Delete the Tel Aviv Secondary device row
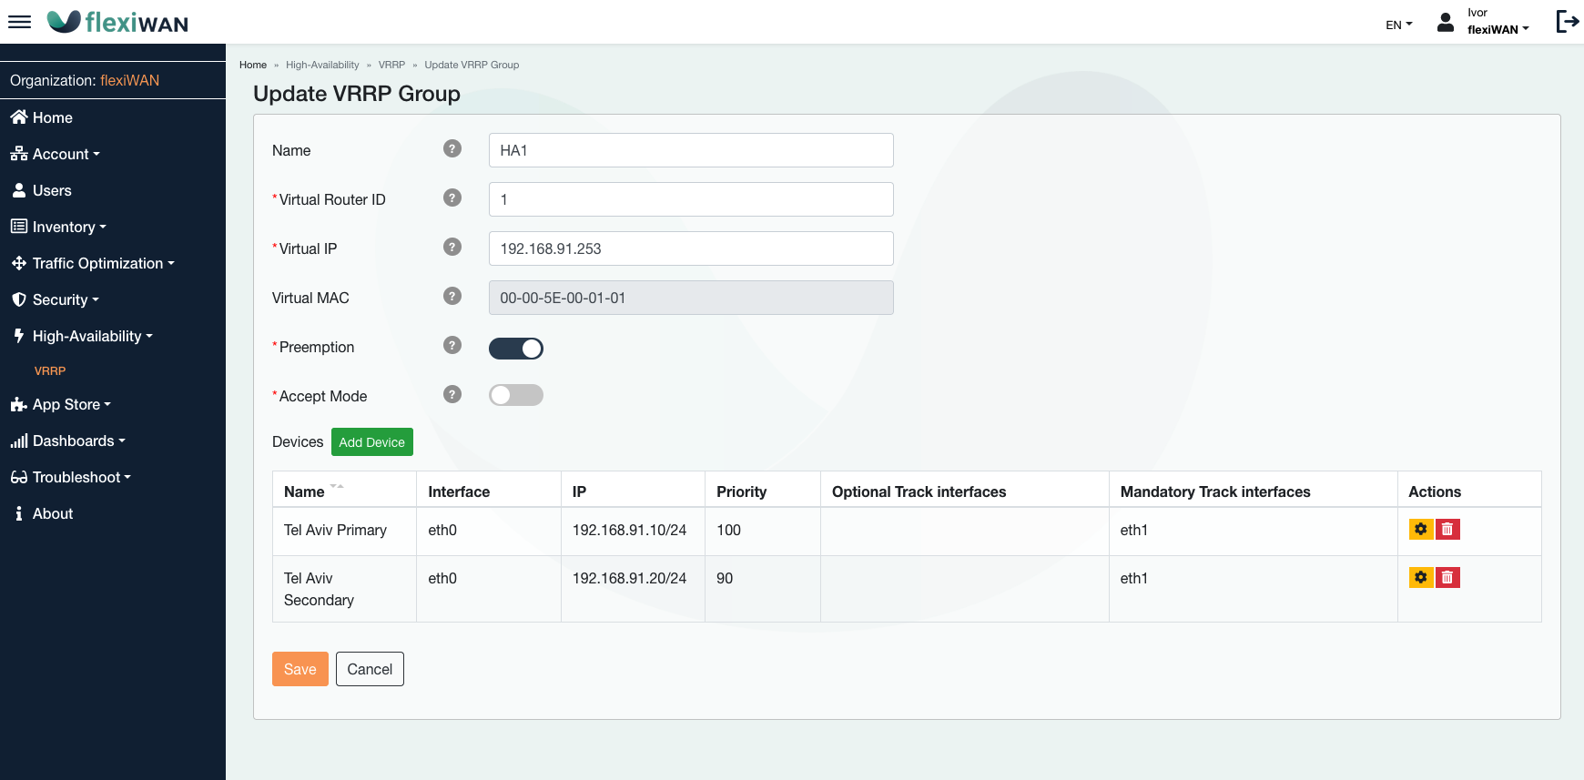The height and width of the screenshot is (780, 1584). tap(1447, 577)
